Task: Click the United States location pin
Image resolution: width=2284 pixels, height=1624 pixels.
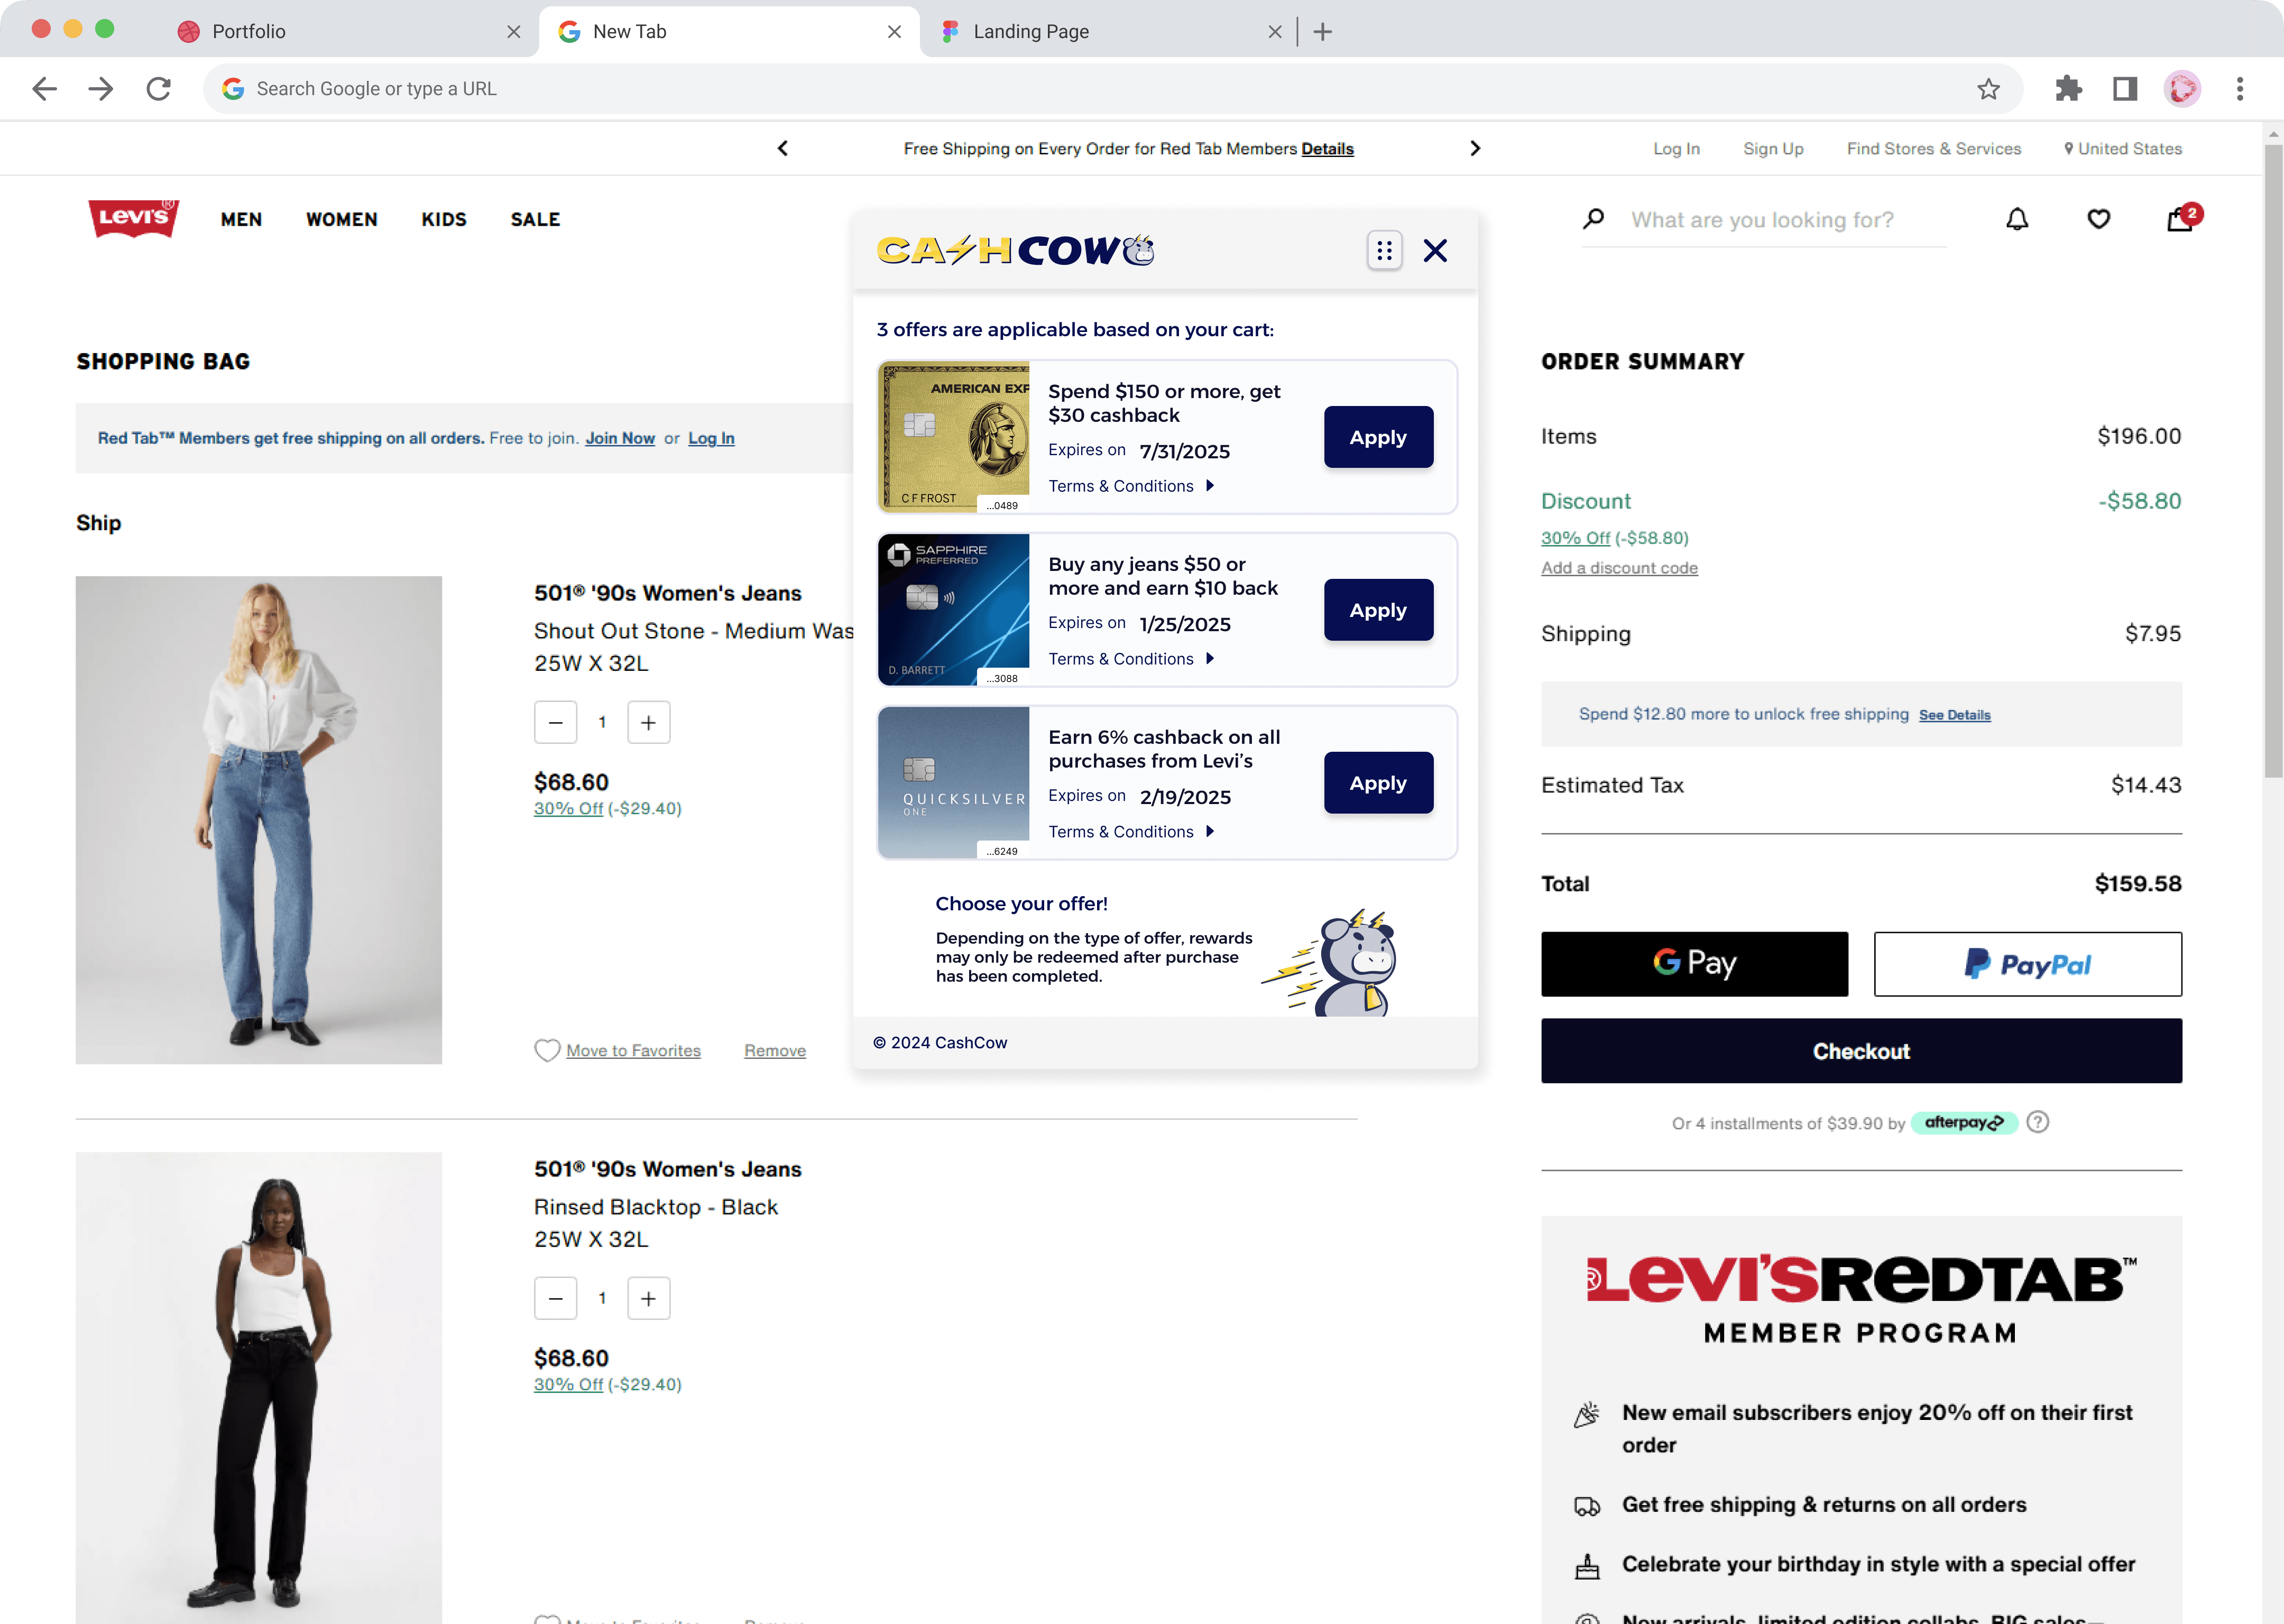Action: [x=2069, y=148]
